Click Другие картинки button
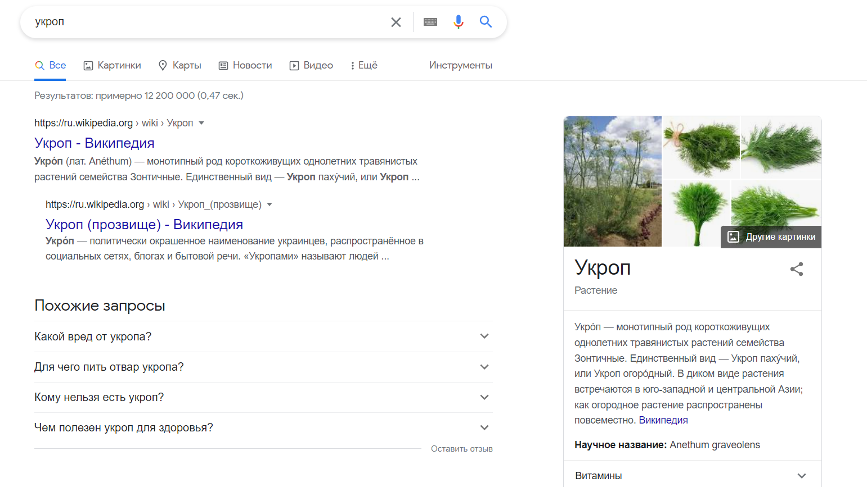867x487 pixels. point(771,236)
